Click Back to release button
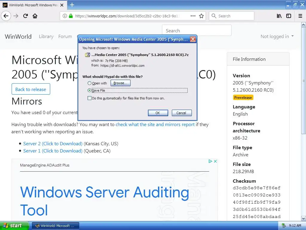The width and height of the screenshot is (306, 230). click(x=31, y=89)
